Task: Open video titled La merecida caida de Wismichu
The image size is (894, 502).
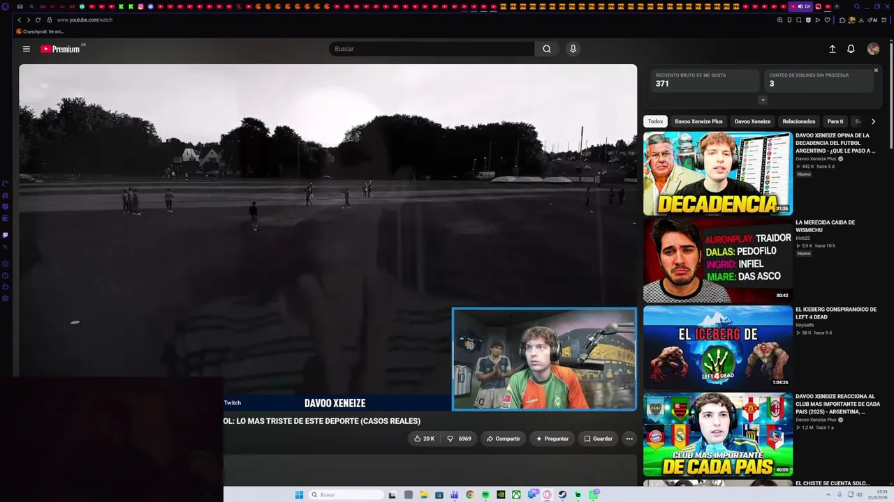Action: [825, 226]
